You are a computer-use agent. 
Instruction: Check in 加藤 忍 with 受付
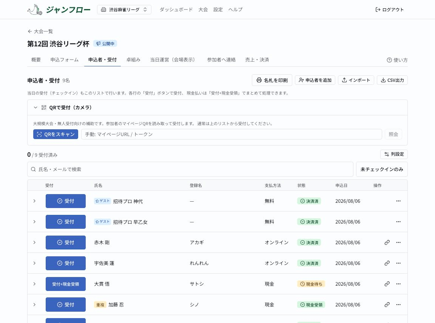tap(65, 305)
